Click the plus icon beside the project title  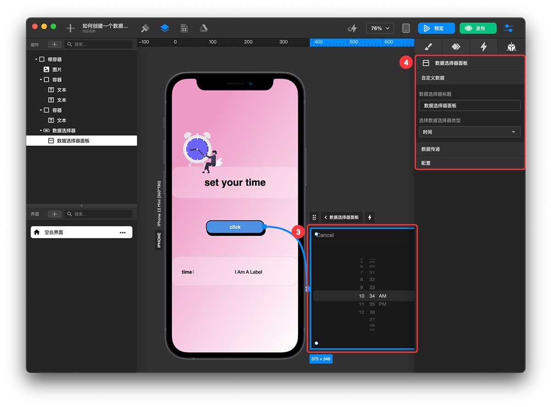[x=70, y=28]
